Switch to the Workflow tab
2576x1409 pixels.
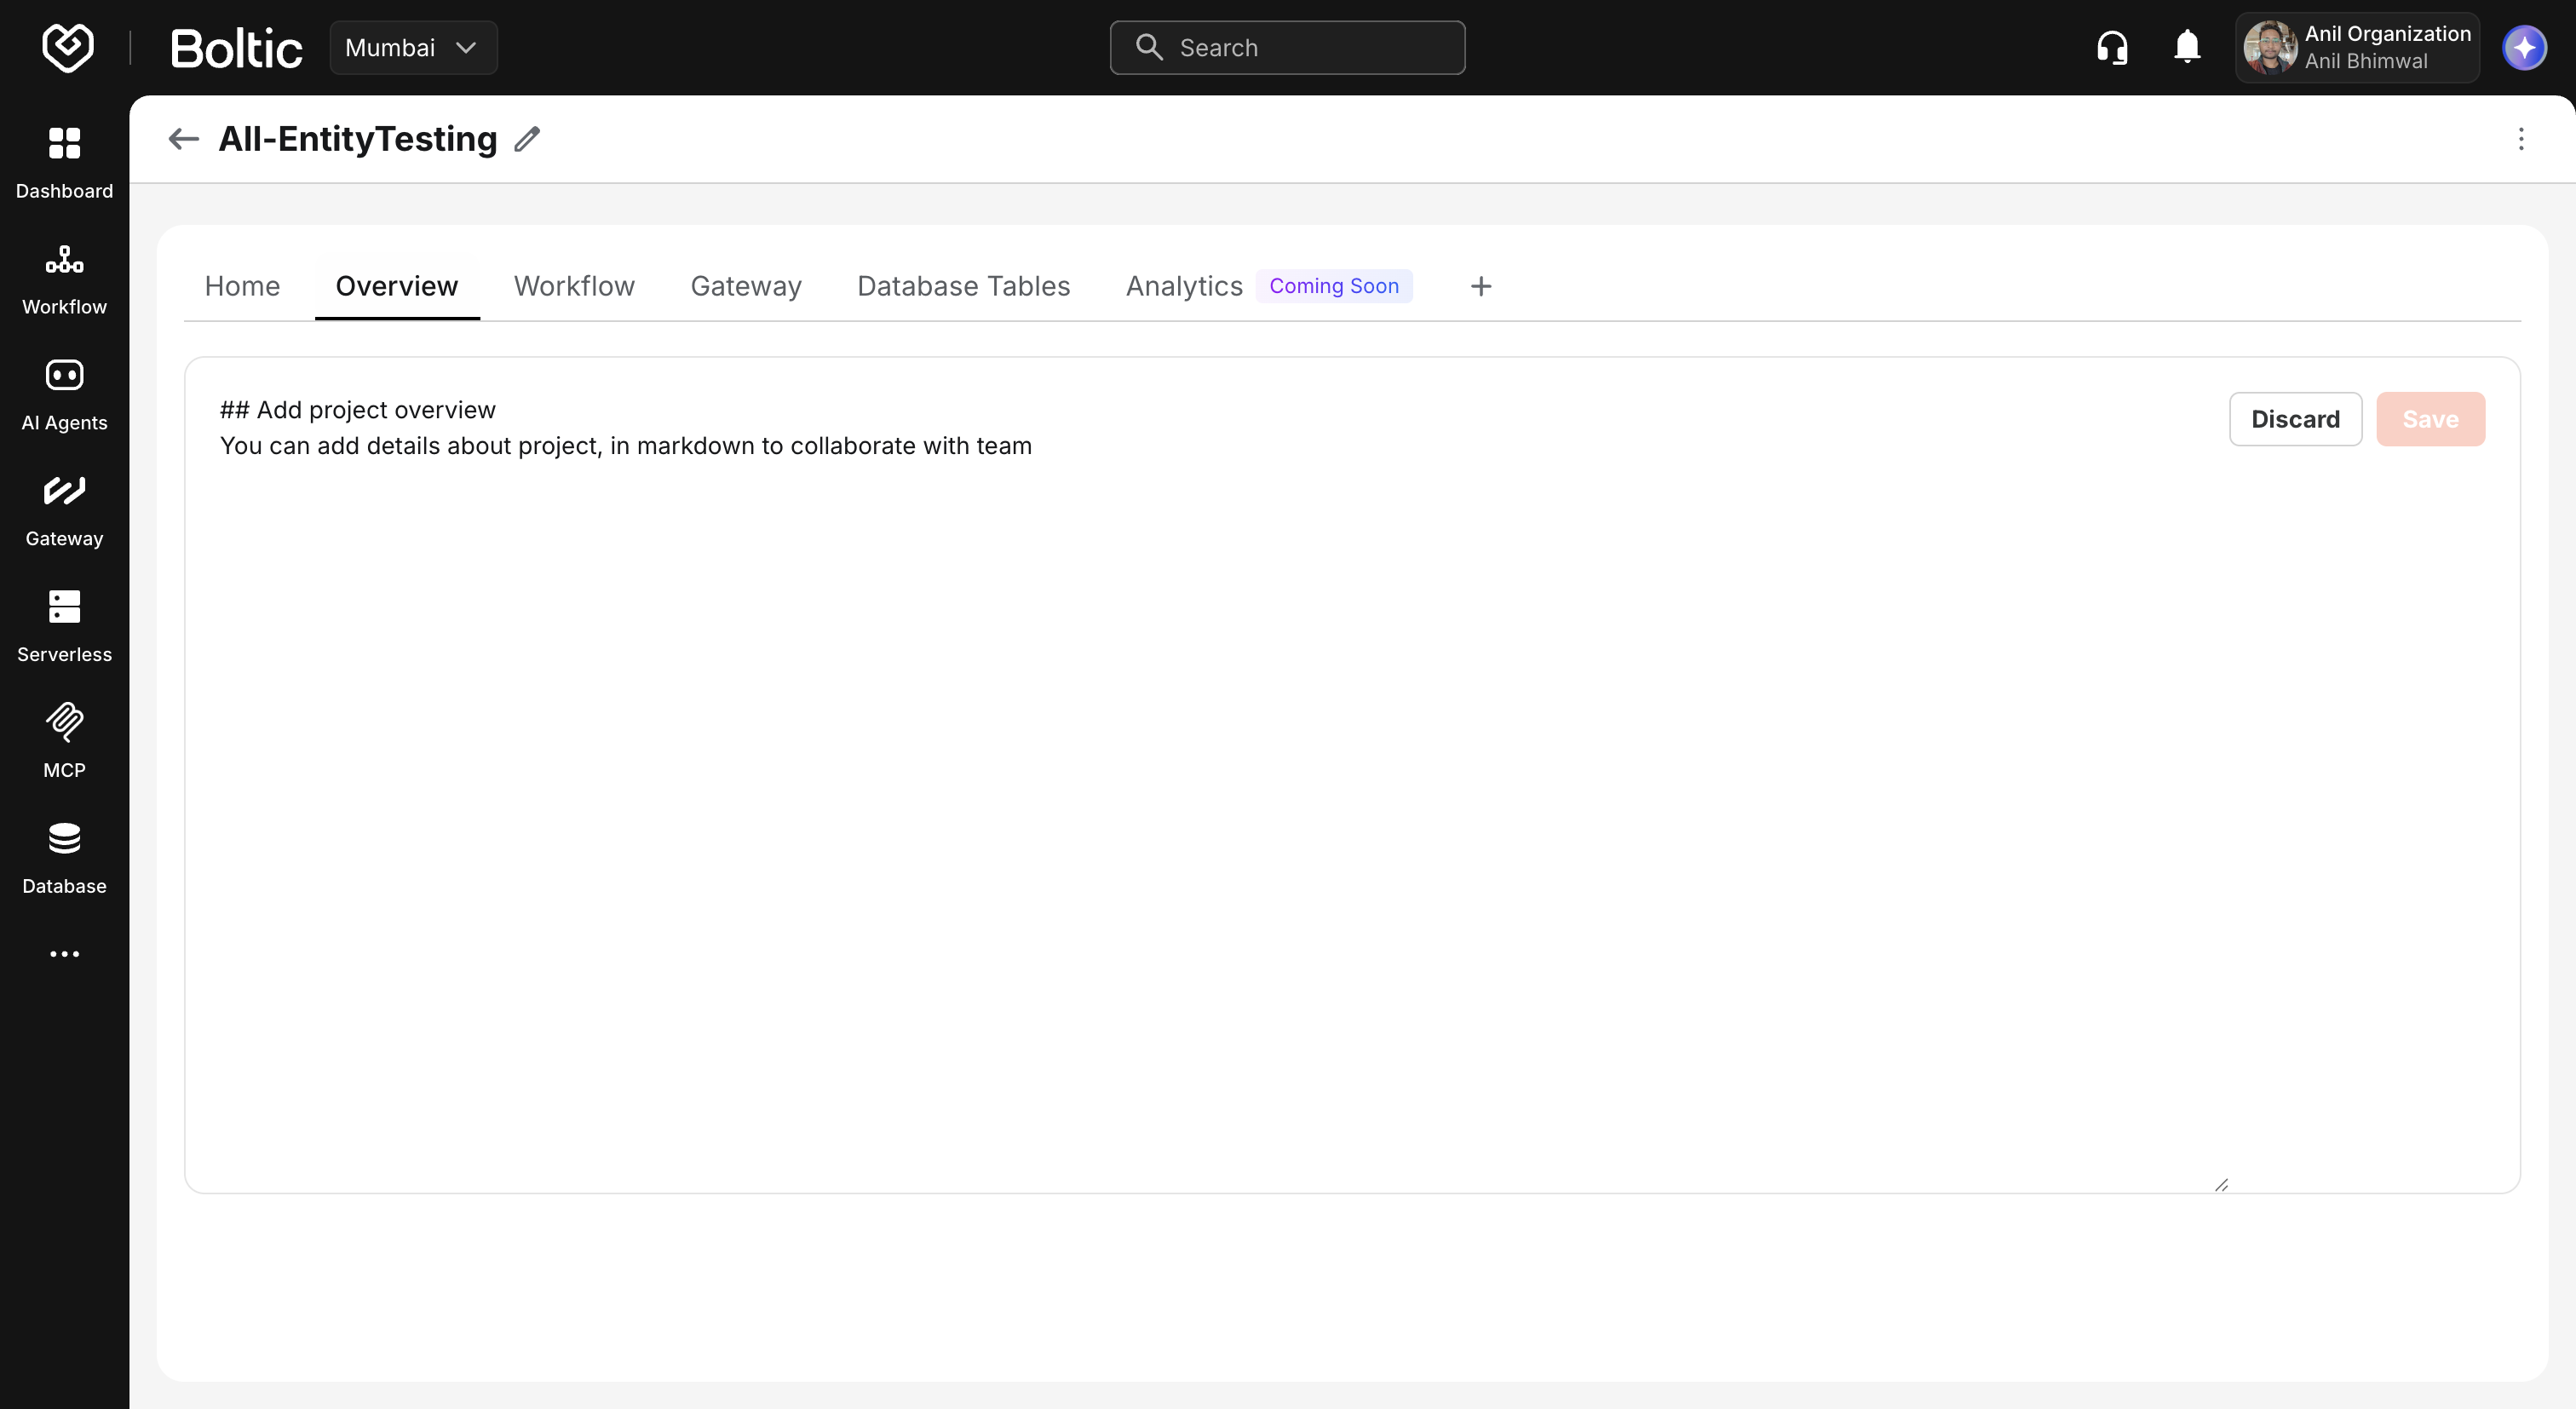[x=574, y=286]
